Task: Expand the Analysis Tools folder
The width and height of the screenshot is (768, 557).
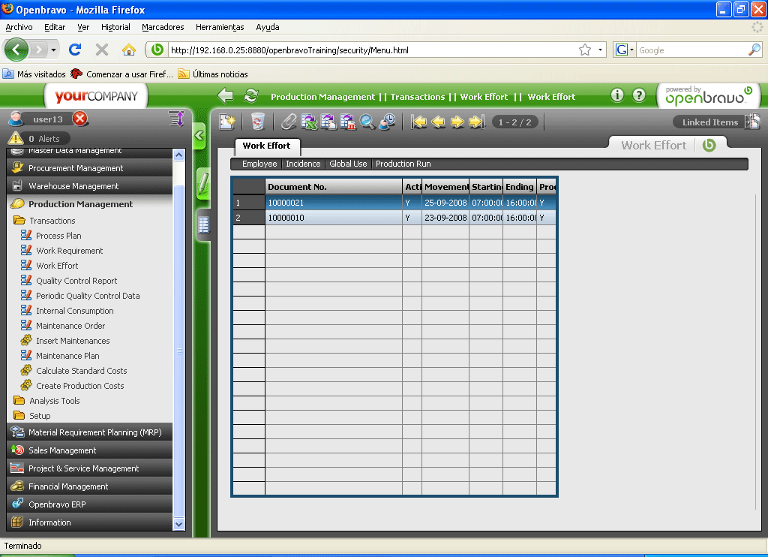Action: pyautogui.click(x=54, y=401)
